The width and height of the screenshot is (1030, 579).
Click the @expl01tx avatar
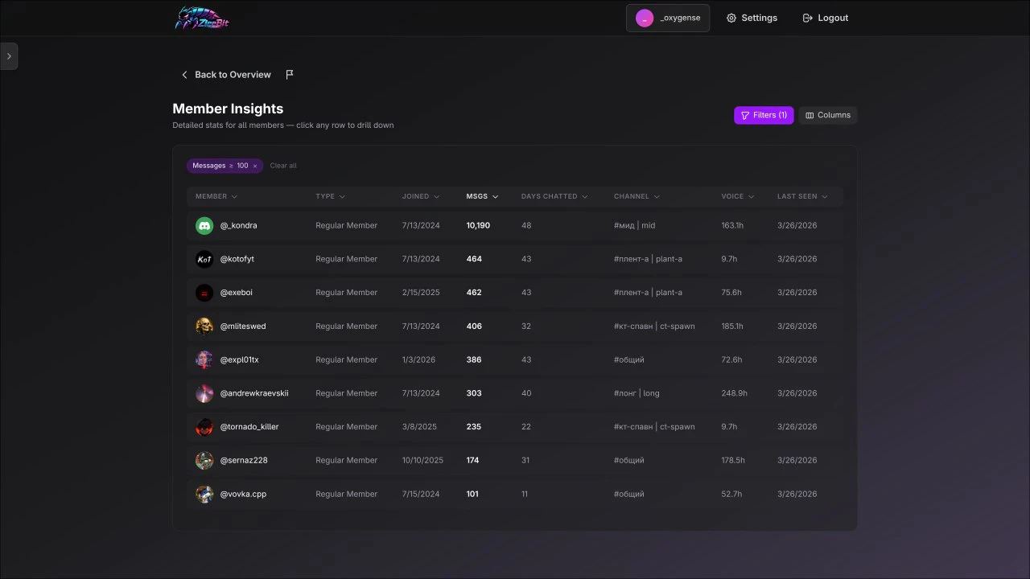(204, 359)
